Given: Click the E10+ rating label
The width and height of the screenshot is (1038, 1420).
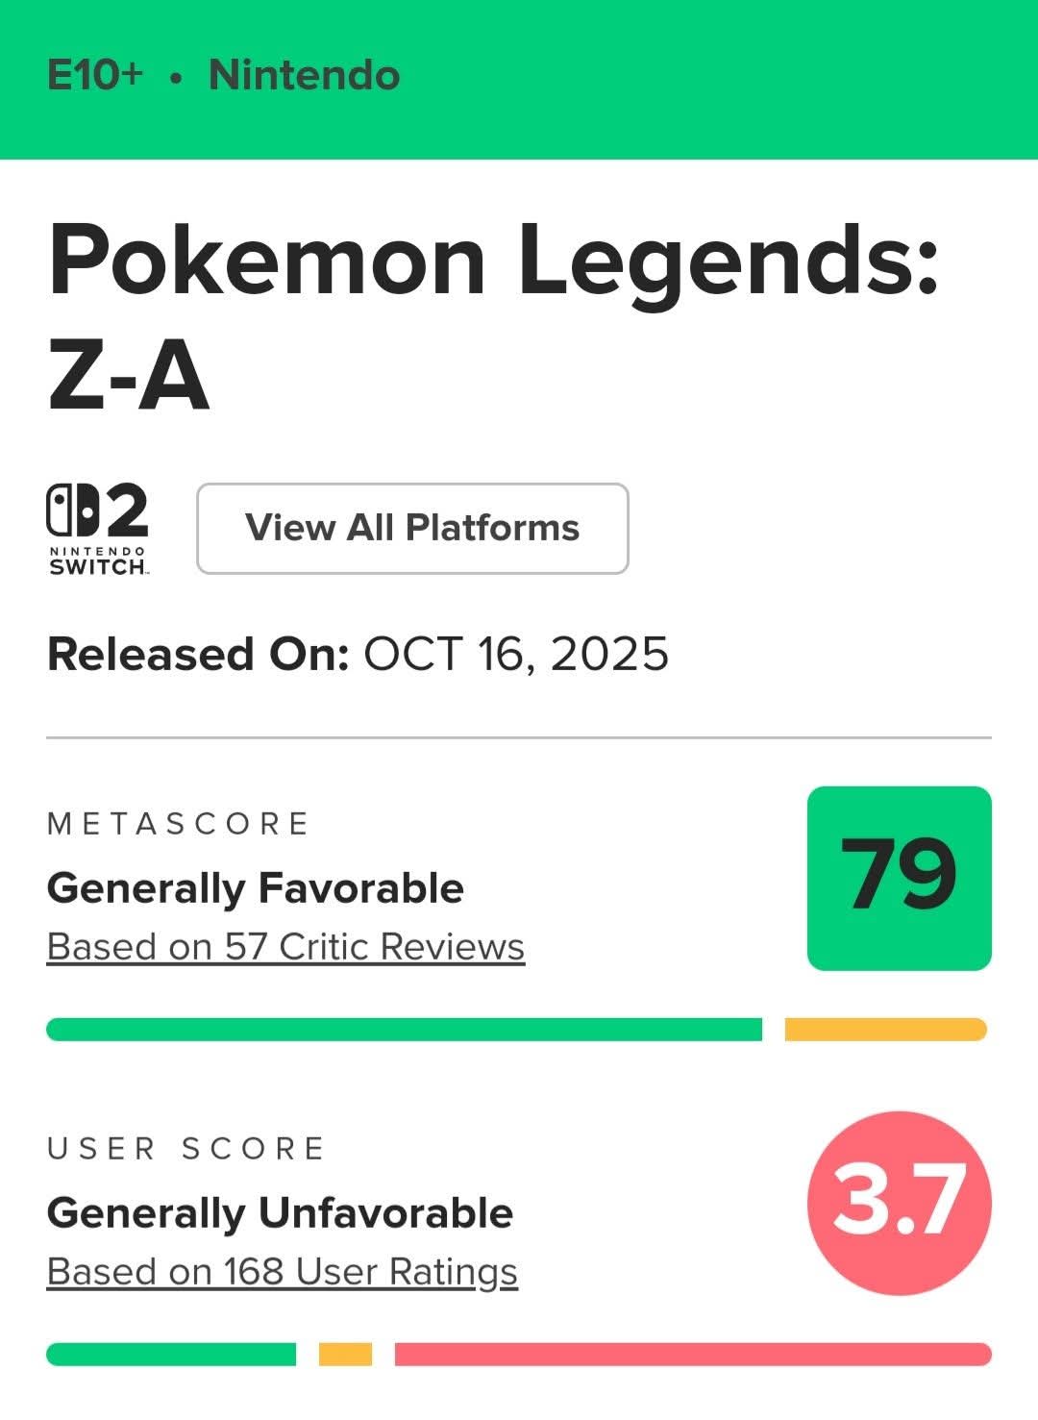Looking at the screenshot, I should tap(95, 75).
